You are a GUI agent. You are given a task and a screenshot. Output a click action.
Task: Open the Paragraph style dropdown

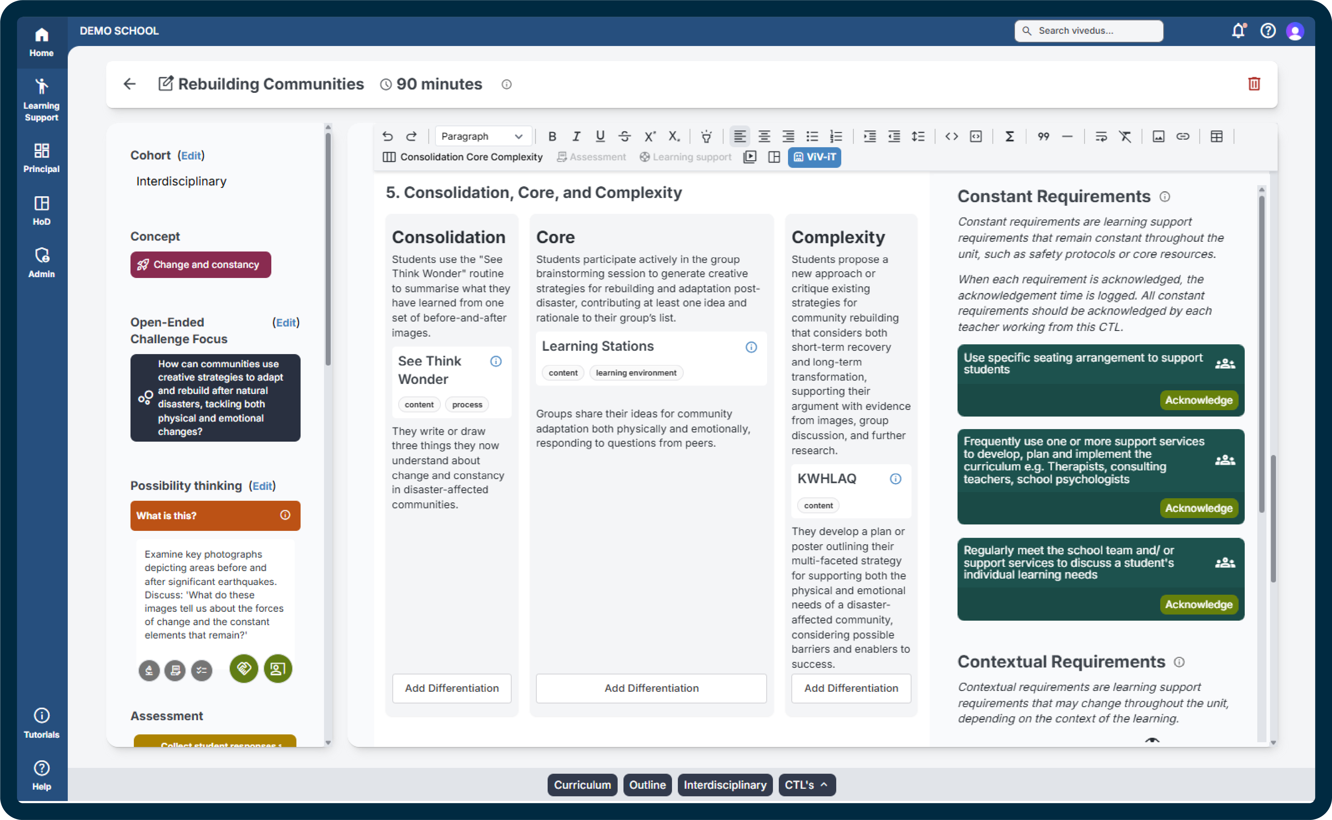(482, 136)
